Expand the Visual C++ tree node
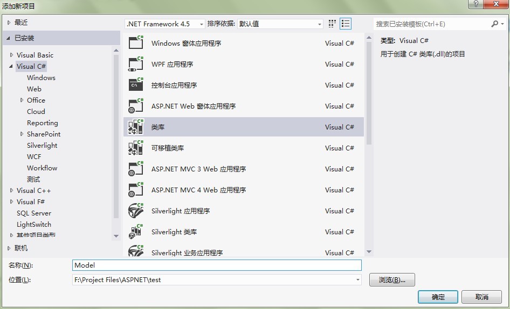The height and width of the screenshot is (309, 510). tap(11, 191)
